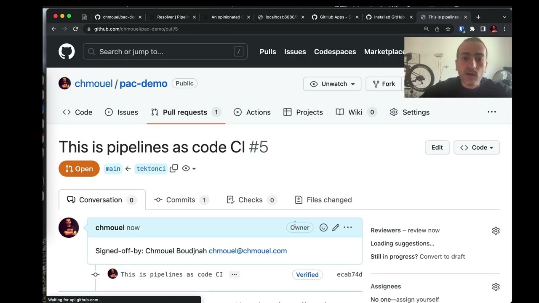Switch to the Commits tab
The width and height of the screenshot is (539, 303).
[x=181, y=200]
